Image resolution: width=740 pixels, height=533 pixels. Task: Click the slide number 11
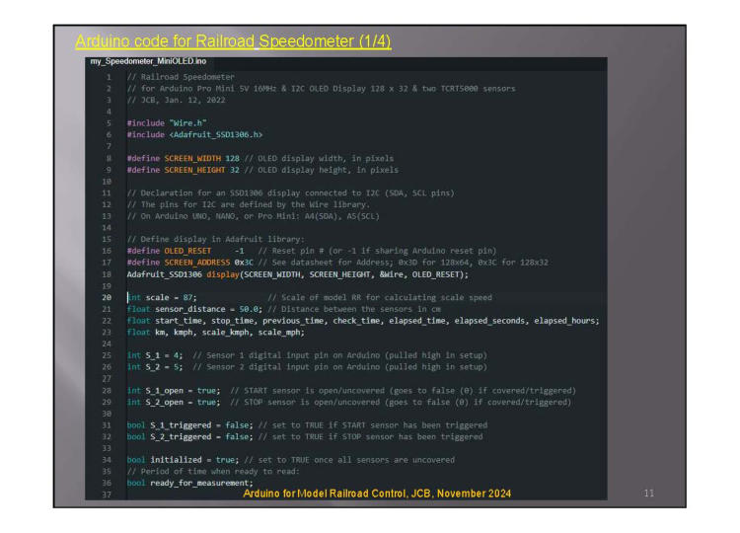click(x=647, y=492)
